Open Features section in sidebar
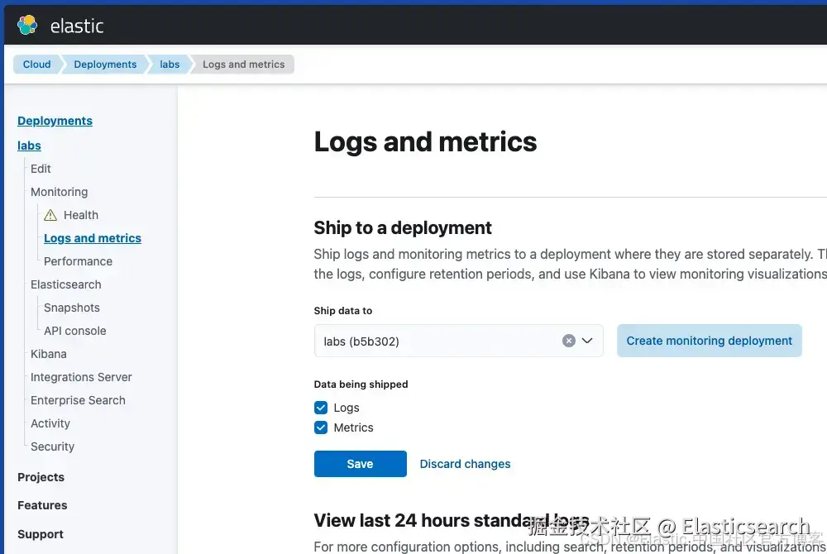 coord(42,505)
